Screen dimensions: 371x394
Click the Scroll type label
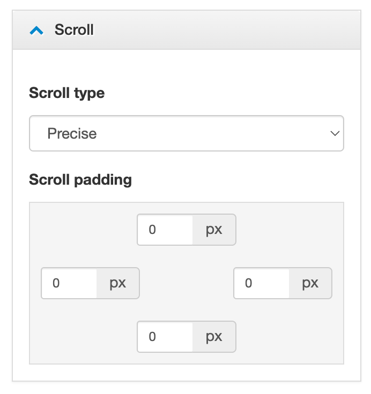point(66,93)
